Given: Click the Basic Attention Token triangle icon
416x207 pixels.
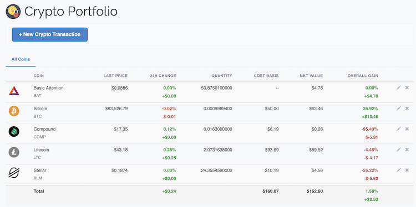Looking at the screenshot, I should point(14,91).
